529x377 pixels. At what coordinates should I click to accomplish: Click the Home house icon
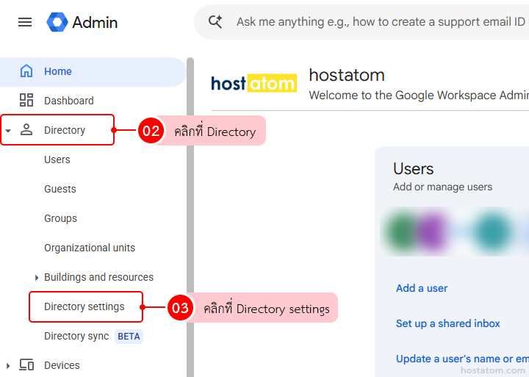click(26, 71)
